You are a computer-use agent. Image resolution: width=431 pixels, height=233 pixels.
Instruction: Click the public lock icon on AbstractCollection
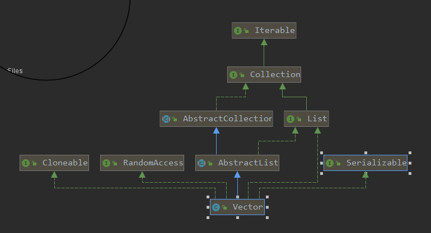(x=175, y=120)
